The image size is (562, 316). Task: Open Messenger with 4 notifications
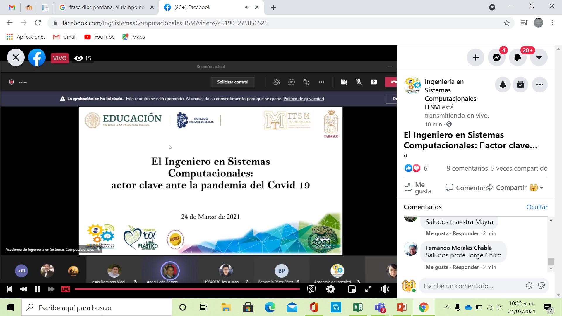(x=497, y=57)
